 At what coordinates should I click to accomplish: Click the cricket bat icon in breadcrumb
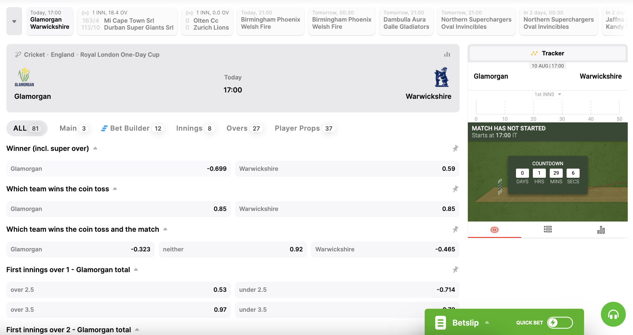(x=18, y=55)
